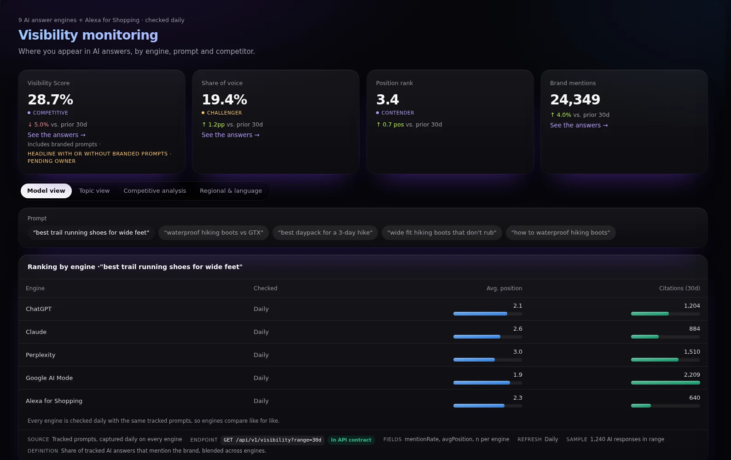Select the "best trail running shoes for wide feet" prompt chip
Image resolution: width=731 pixels, height=460 pixels.
[x=91, y=233]
